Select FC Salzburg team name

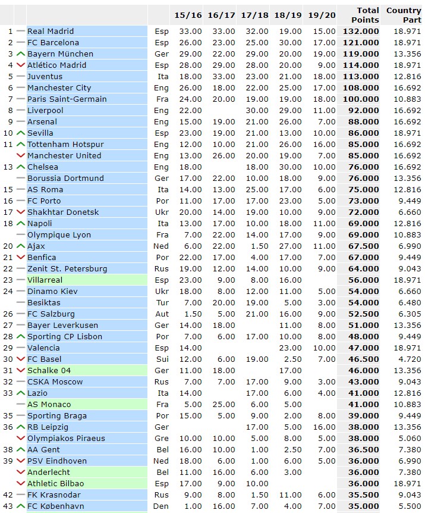(x=51, y=314)
